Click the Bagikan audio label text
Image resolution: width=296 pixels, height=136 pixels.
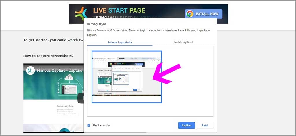click(x=101, y=126)
